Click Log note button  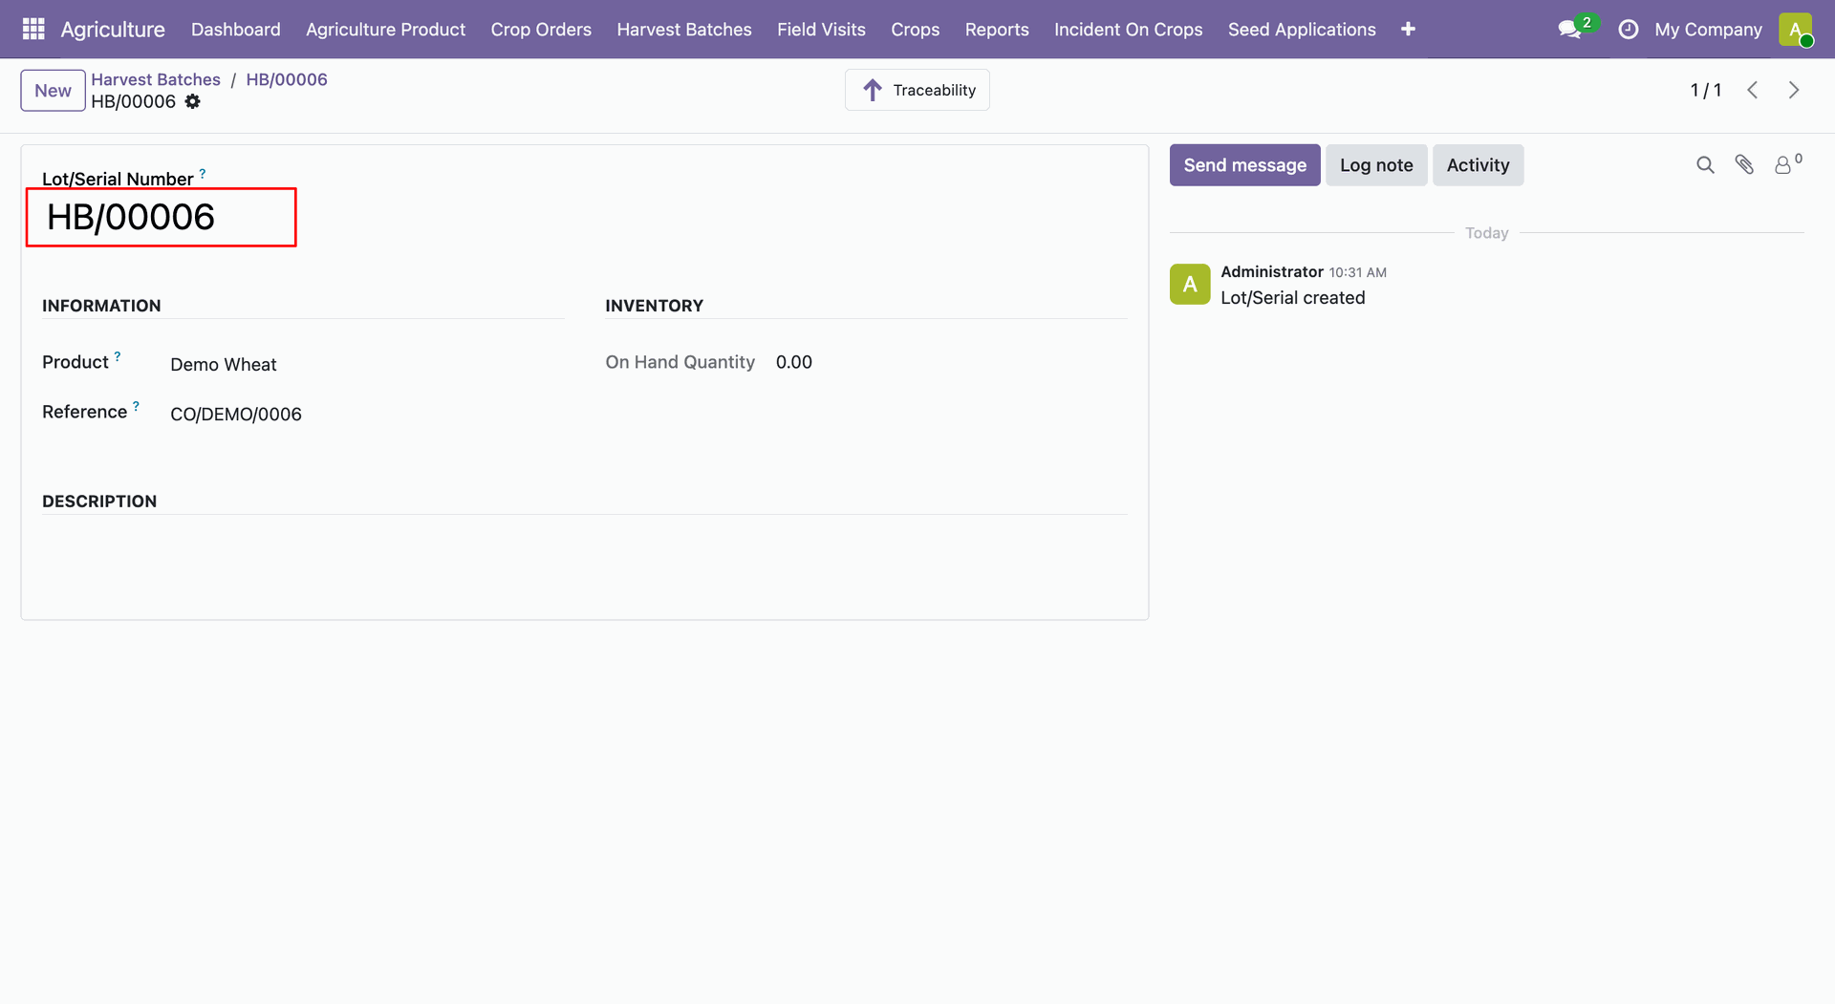tap(1376, 165)
